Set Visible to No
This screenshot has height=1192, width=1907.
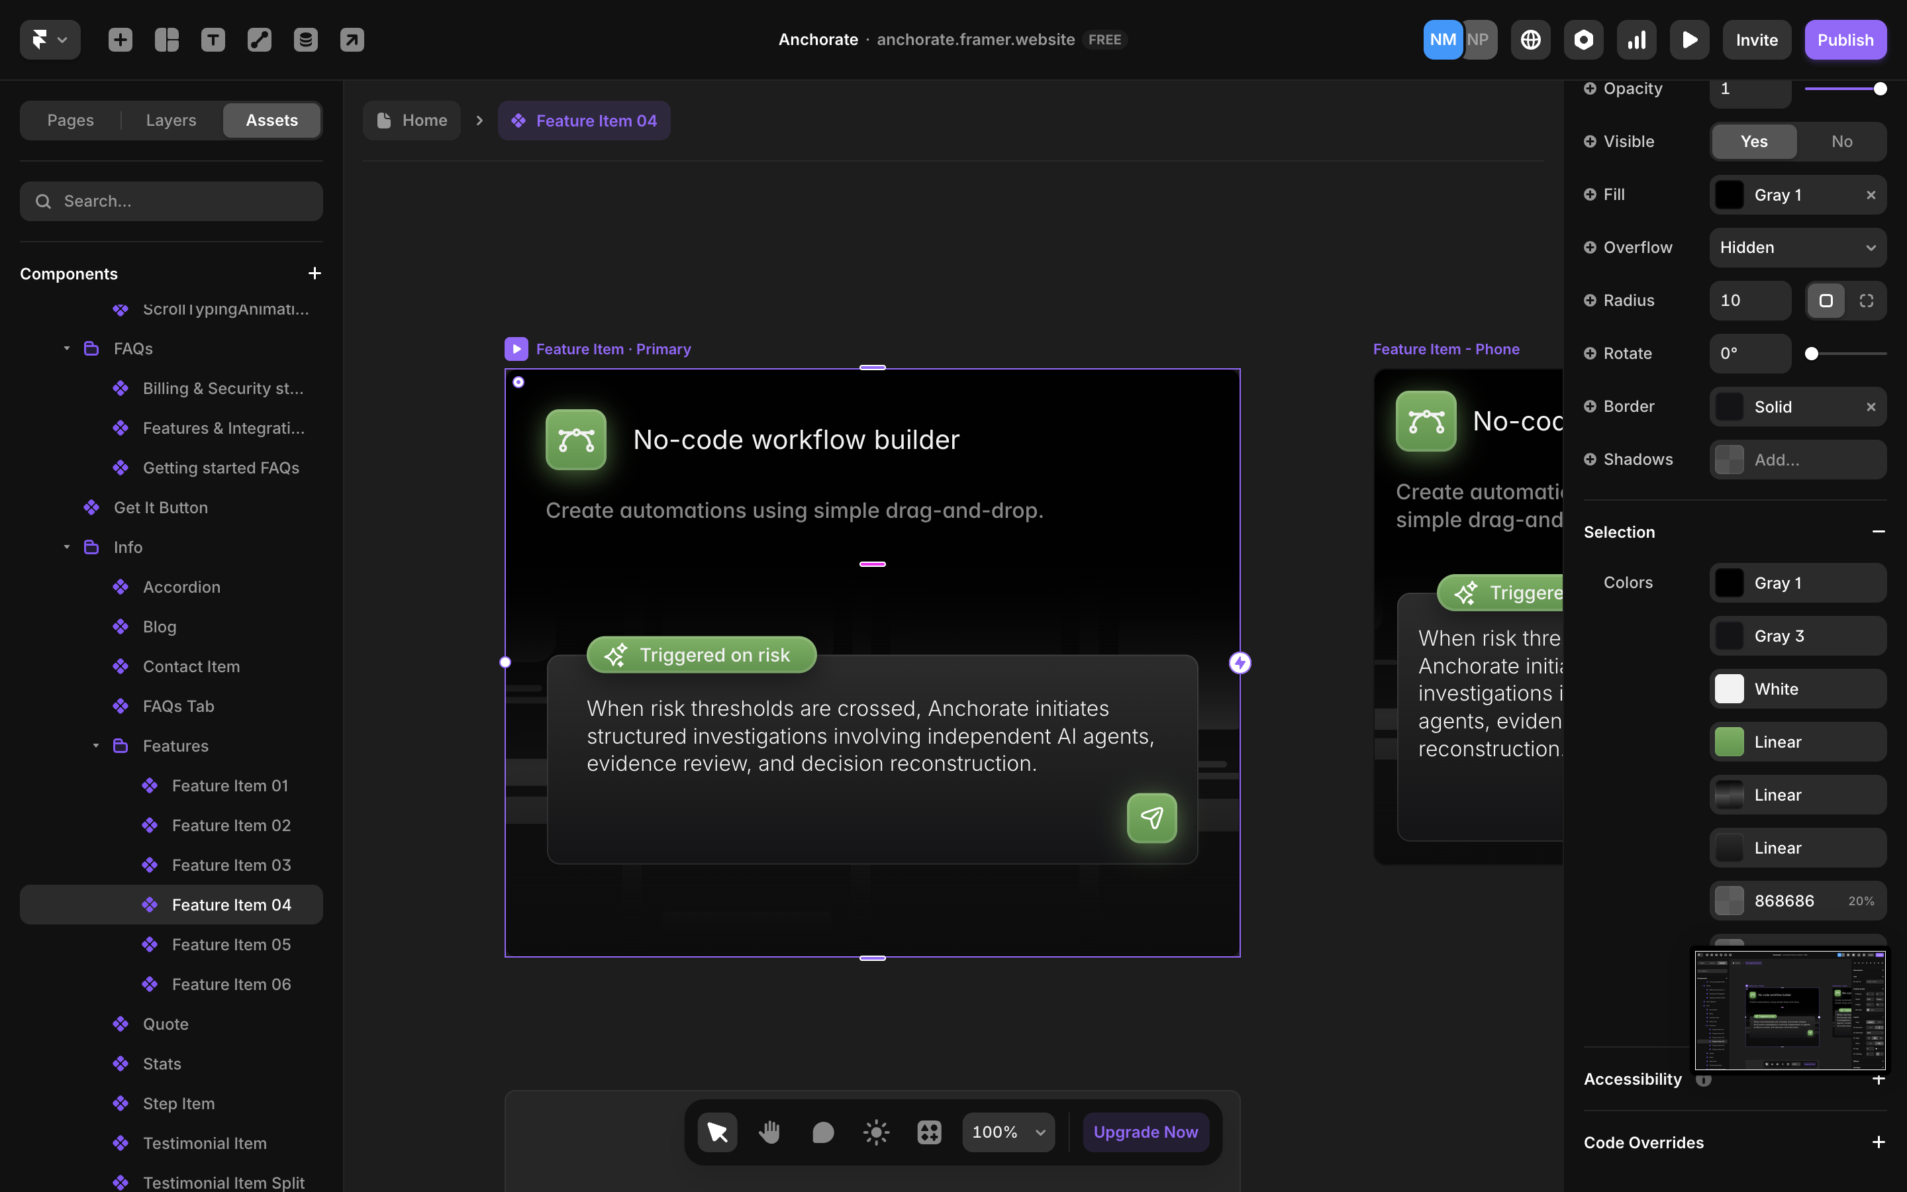1841,141
